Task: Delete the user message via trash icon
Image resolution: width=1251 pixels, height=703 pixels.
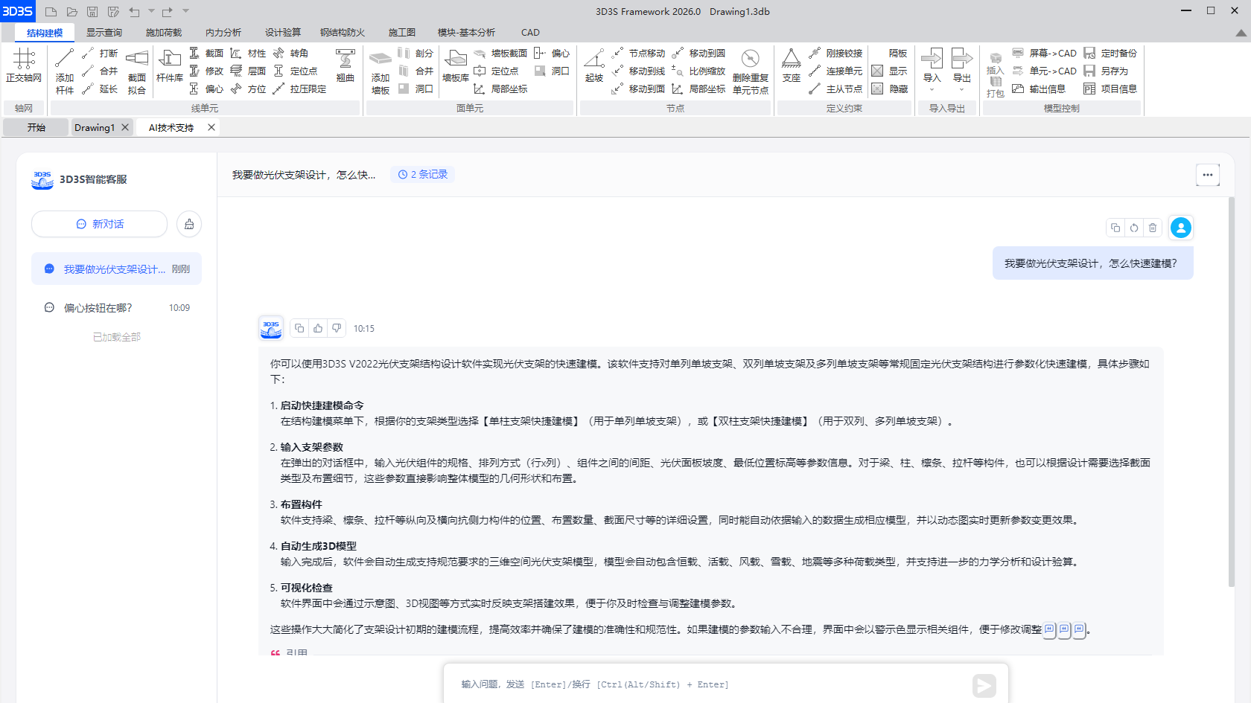Action: point(1153,228)
